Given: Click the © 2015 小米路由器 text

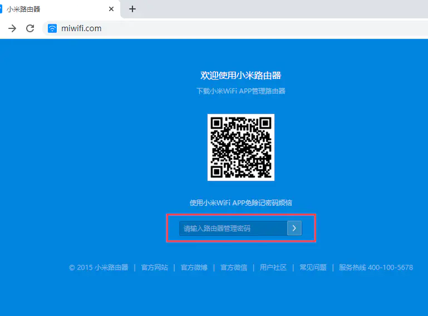Looking at the screenshot, I should click(x=99, y=268).
